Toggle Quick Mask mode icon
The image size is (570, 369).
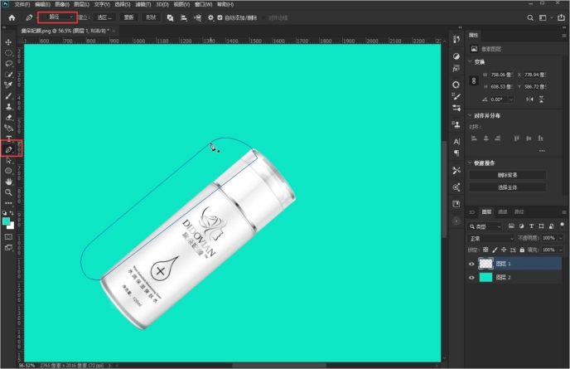click(x=8, y=237)
